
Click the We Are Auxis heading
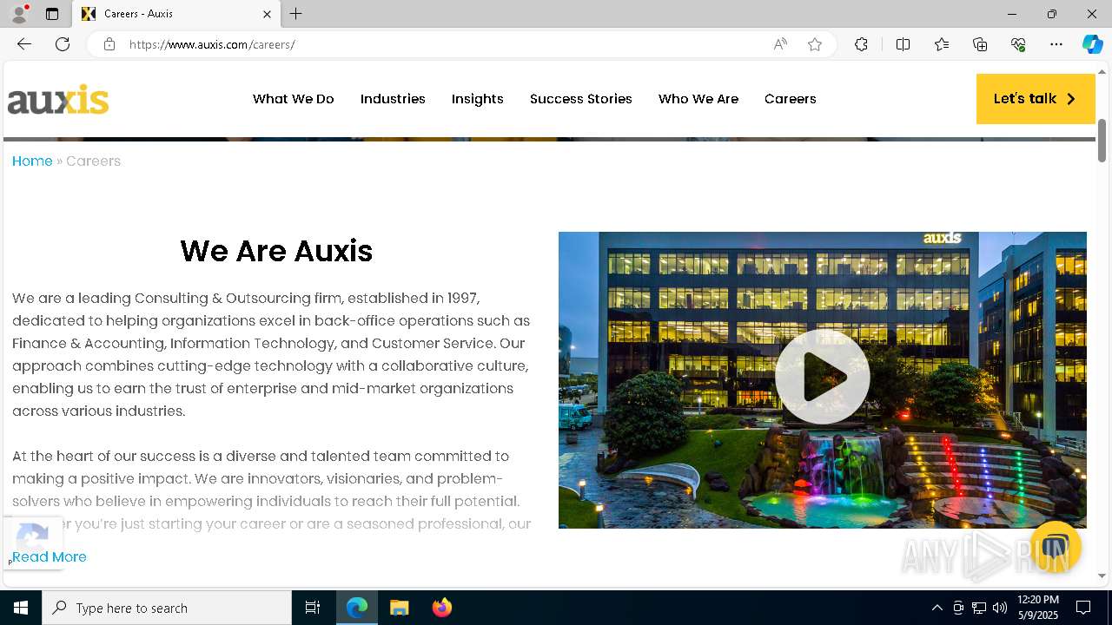[x=276, y=252]
